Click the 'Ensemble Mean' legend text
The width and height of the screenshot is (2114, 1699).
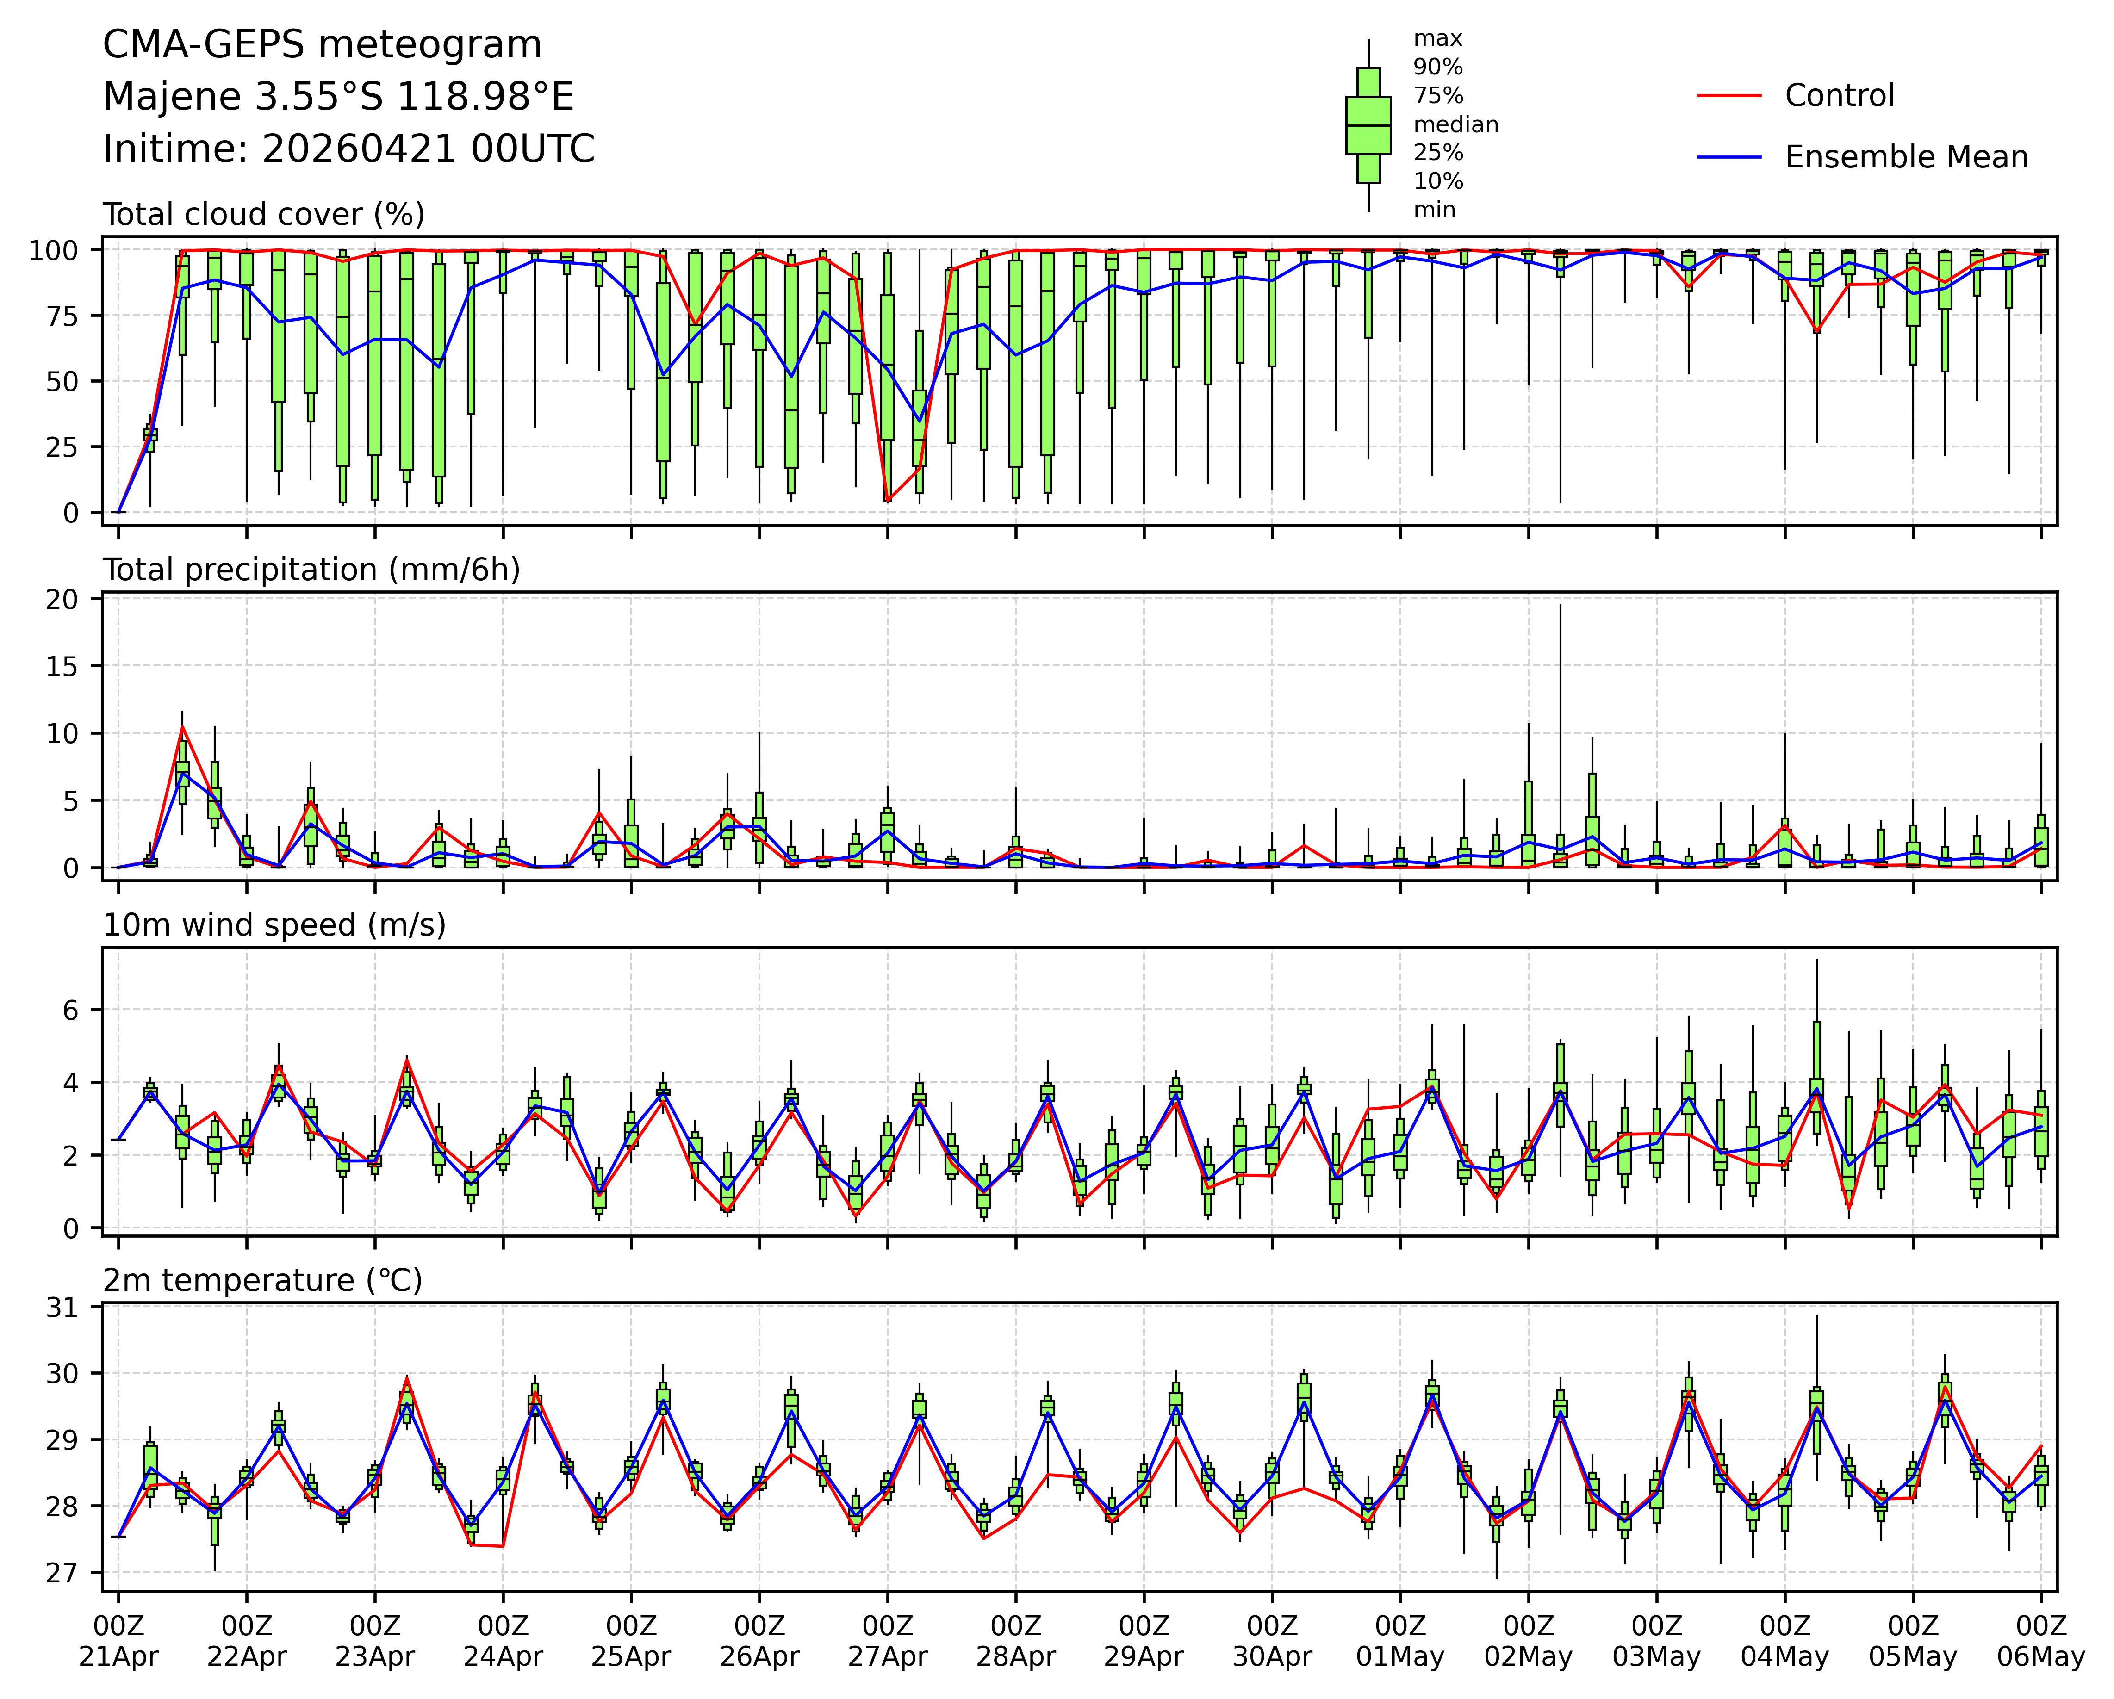[x=1906, y=158]
